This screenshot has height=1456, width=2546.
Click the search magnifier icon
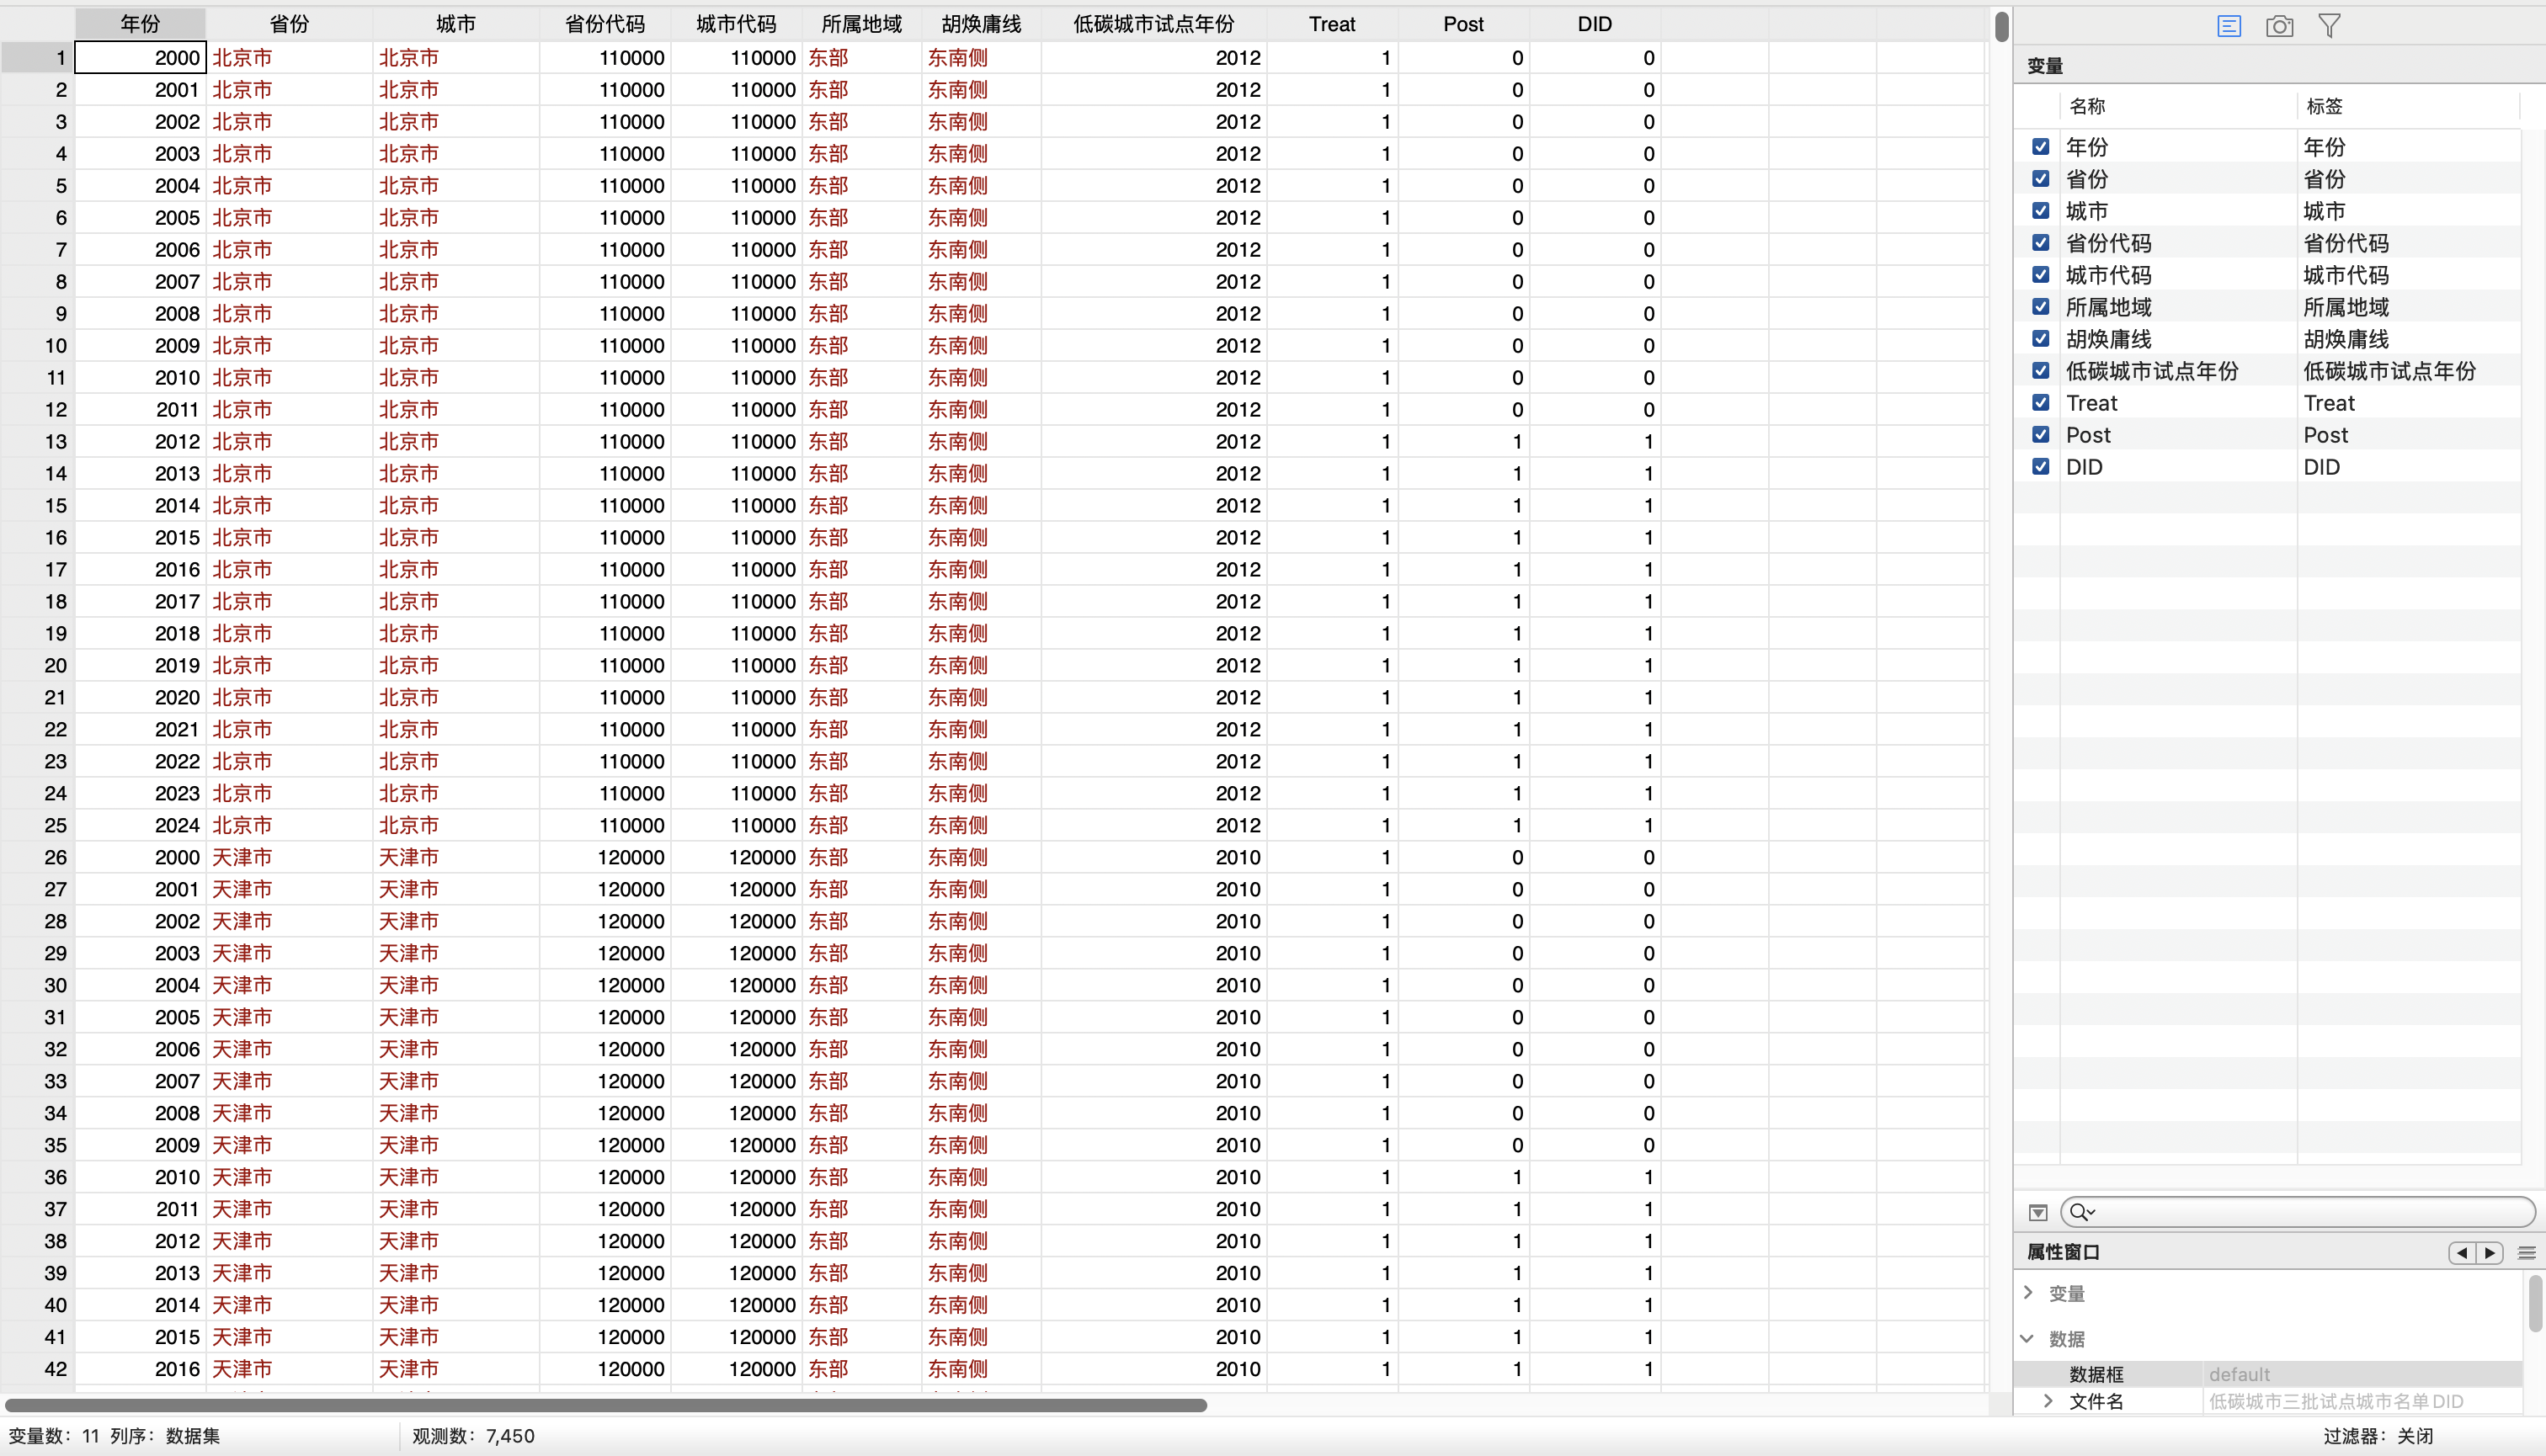[x=2080, y=1212]
